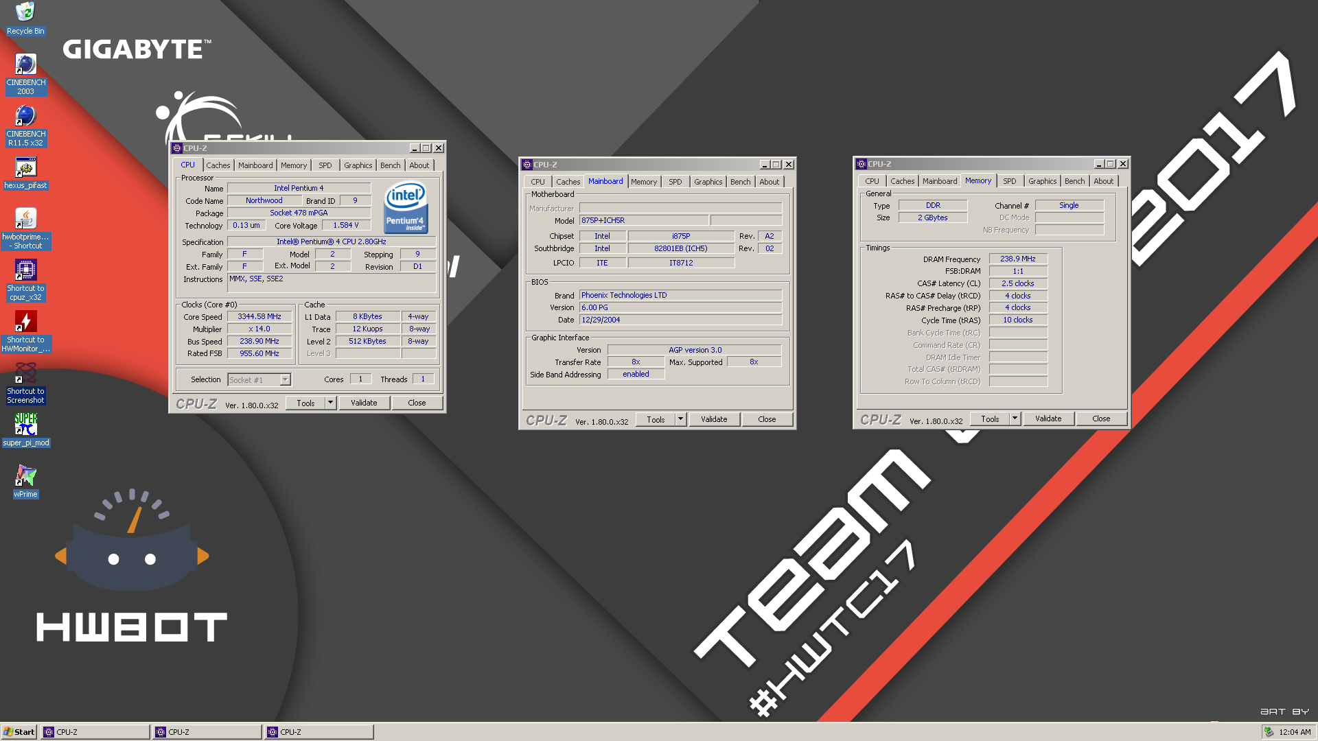This screenshot has height=741, width=1318.
Task: Open CINEBENCH 2003 desktop shortcut
Action: click(25, 74)
